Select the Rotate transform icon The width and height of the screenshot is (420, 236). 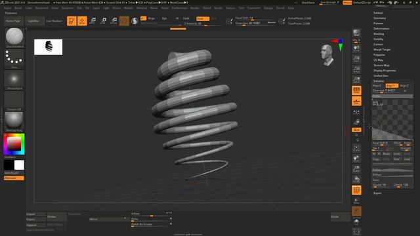point(114,21)
